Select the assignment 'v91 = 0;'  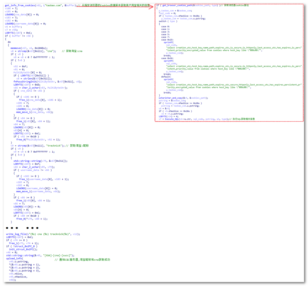click(x=19, y=69)
